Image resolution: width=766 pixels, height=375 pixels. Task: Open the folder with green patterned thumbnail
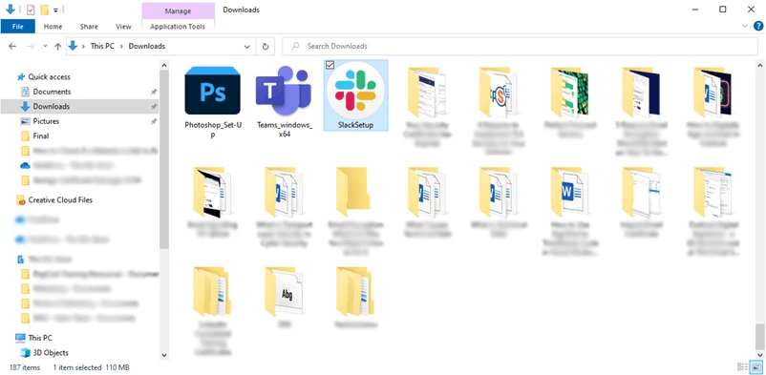pyautogui.click(x=569, y=92)
